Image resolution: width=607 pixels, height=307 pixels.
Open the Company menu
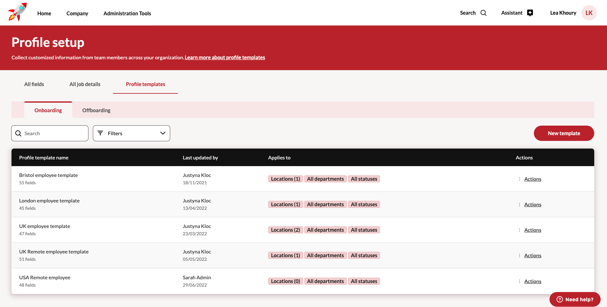[77, 13]
